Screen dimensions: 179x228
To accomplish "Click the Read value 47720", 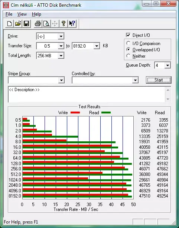I will click(162, 158).
